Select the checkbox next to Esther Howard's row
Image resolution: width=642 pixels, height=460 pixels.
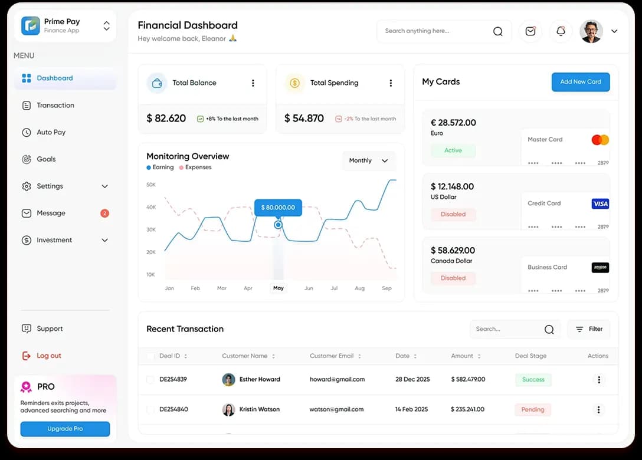[x=150, y=379]
